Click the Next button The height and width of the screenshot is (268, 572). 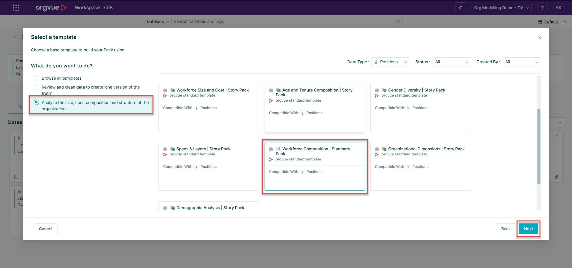pyautogui.click(x=529, y=229)
